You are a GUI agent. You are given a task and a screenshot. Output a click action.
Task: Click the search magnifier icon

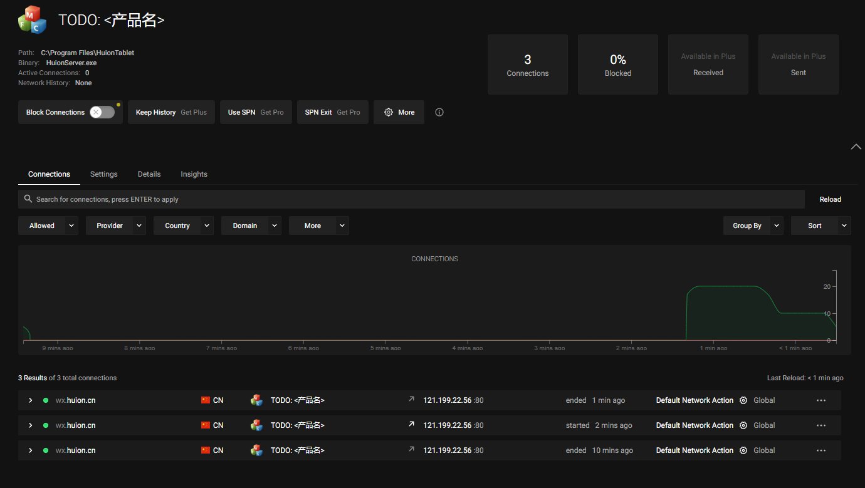[x=28, y=199]
